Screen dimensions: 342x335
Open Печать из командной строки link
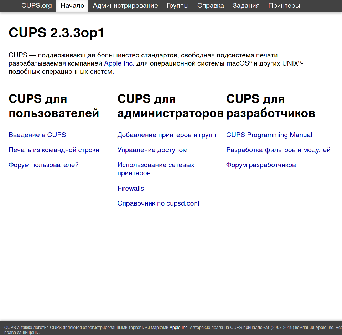pos(54,150)
